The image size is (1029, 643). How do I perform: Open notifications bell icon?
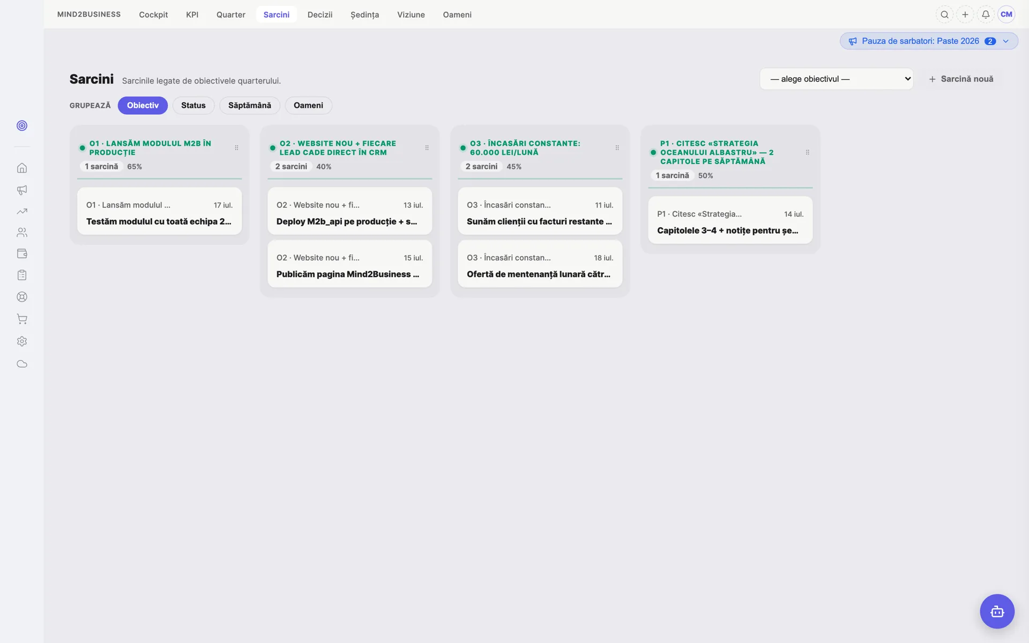pyautogui.click(x=986, y=14)
